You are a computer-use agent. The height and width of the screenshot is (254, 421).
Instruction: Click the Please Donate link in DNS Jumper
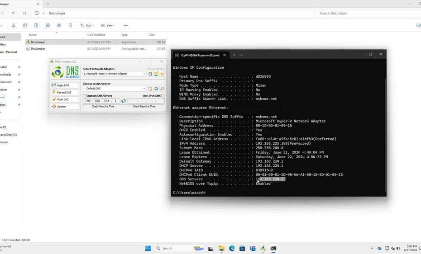click(155, 69)
